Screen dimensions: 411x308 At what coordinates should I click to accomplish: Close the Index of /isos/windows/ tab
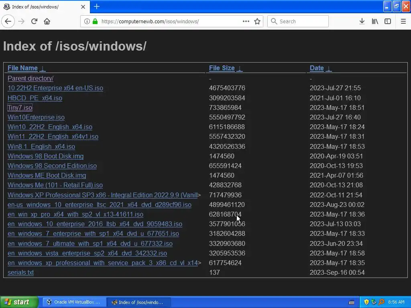tap(83, 7)
